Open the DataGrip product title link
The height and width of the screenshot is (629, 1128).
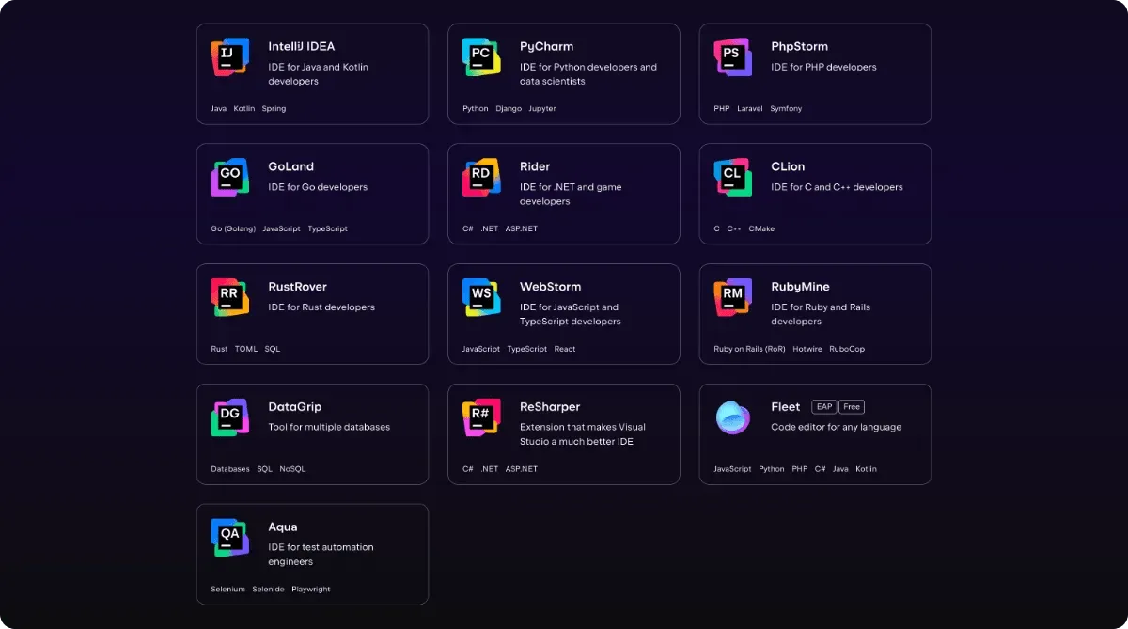pos(295,407)
